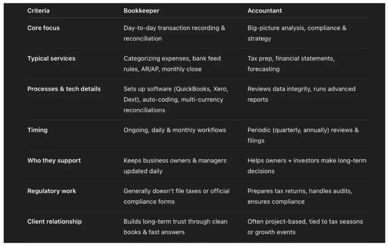
Task: Select the Client relationship row label
Action: click(55, 221)
